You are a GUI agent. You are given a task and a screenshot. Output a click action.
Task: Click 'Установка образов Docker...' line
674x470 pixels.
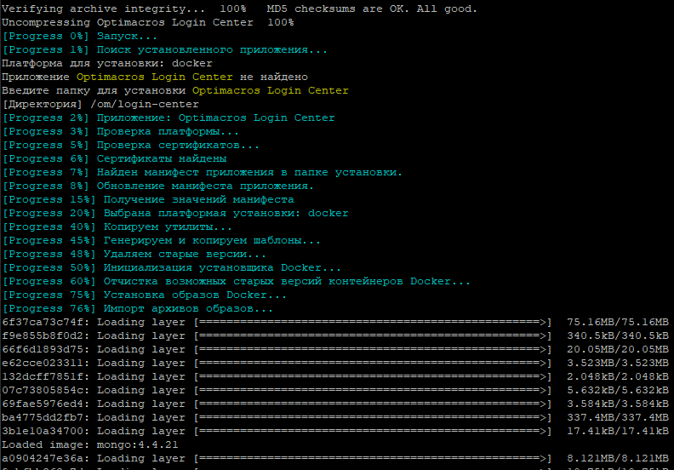coord(144,295)
